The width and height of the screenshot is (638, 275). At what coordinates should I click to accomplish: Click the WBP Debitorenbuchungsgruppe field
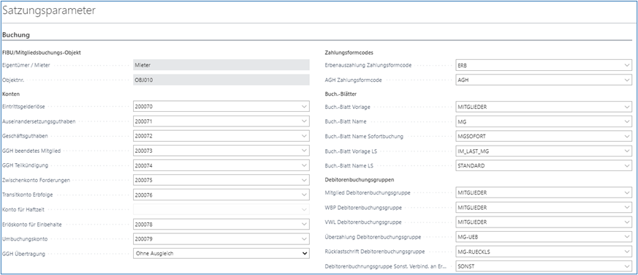pyautogui.click(x=544, y=208)
